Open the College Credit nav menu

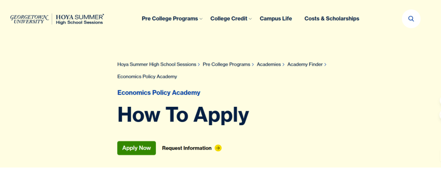229,18
